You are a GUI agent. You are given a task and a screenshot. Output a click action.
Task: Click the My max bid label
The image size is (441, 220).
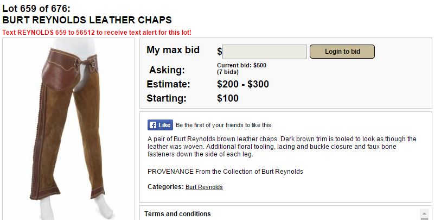[173, 50]
